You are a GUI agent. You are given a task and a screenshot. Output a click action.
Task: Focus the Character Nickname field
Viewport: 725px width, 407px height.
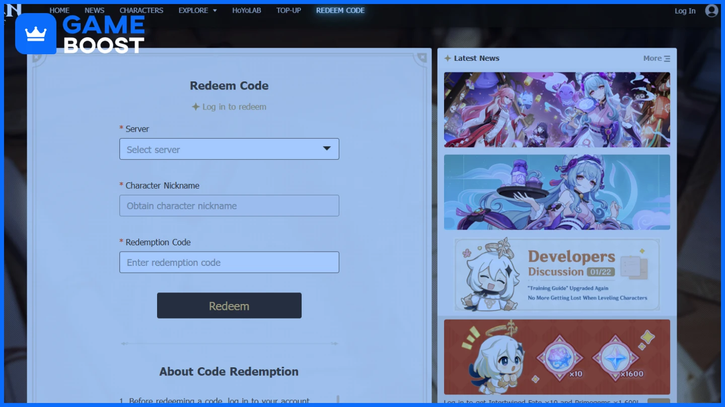point(229,206)
